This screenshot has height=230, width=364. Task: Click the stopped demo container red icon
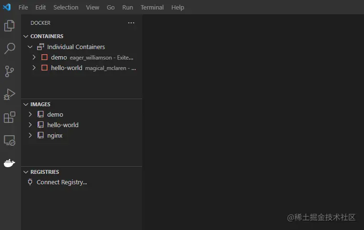coord(44,57)
